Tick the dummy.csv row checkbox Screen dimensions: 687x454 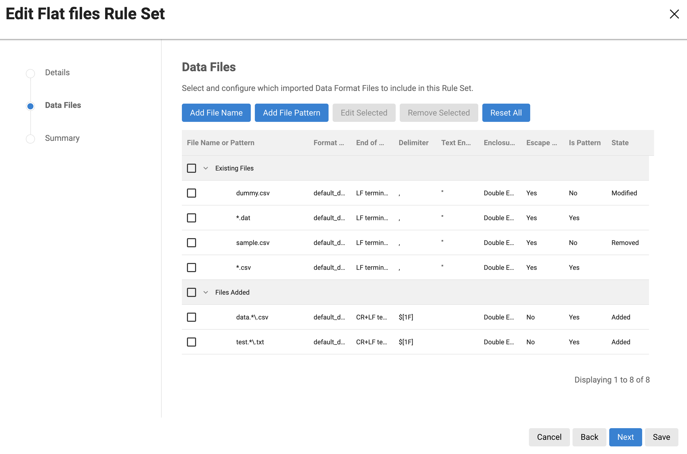(x=191, y=193)
